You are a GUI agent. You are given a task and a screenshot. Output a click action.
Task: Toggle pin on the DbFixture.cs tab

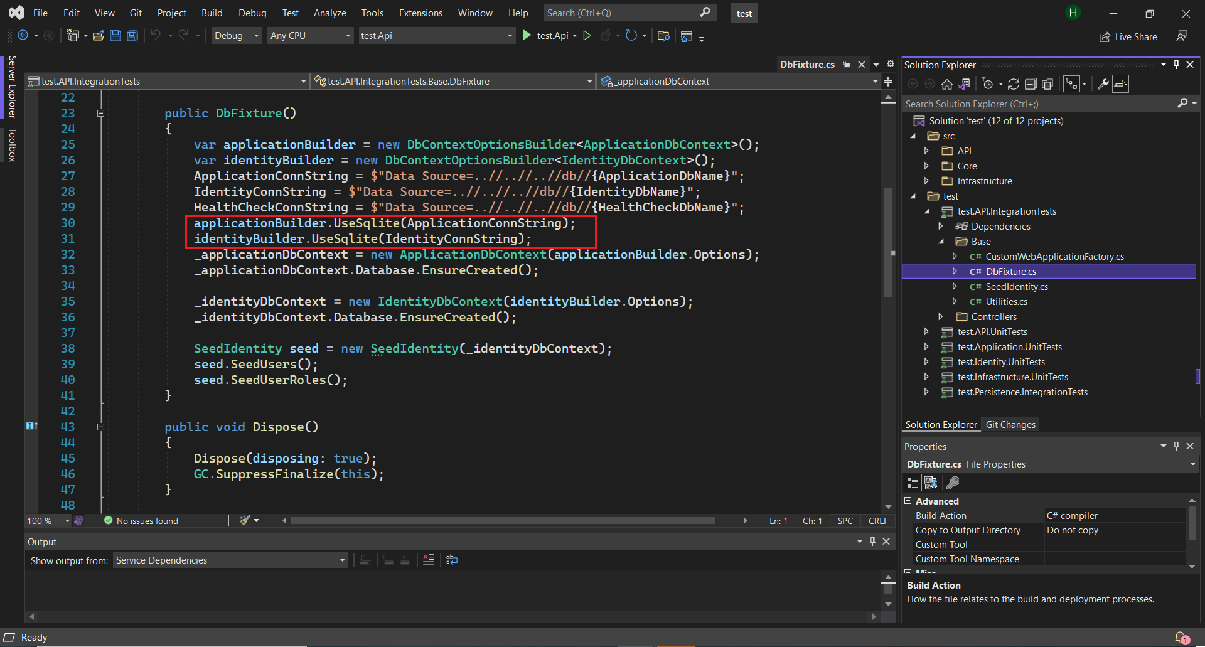pos(847,65)
